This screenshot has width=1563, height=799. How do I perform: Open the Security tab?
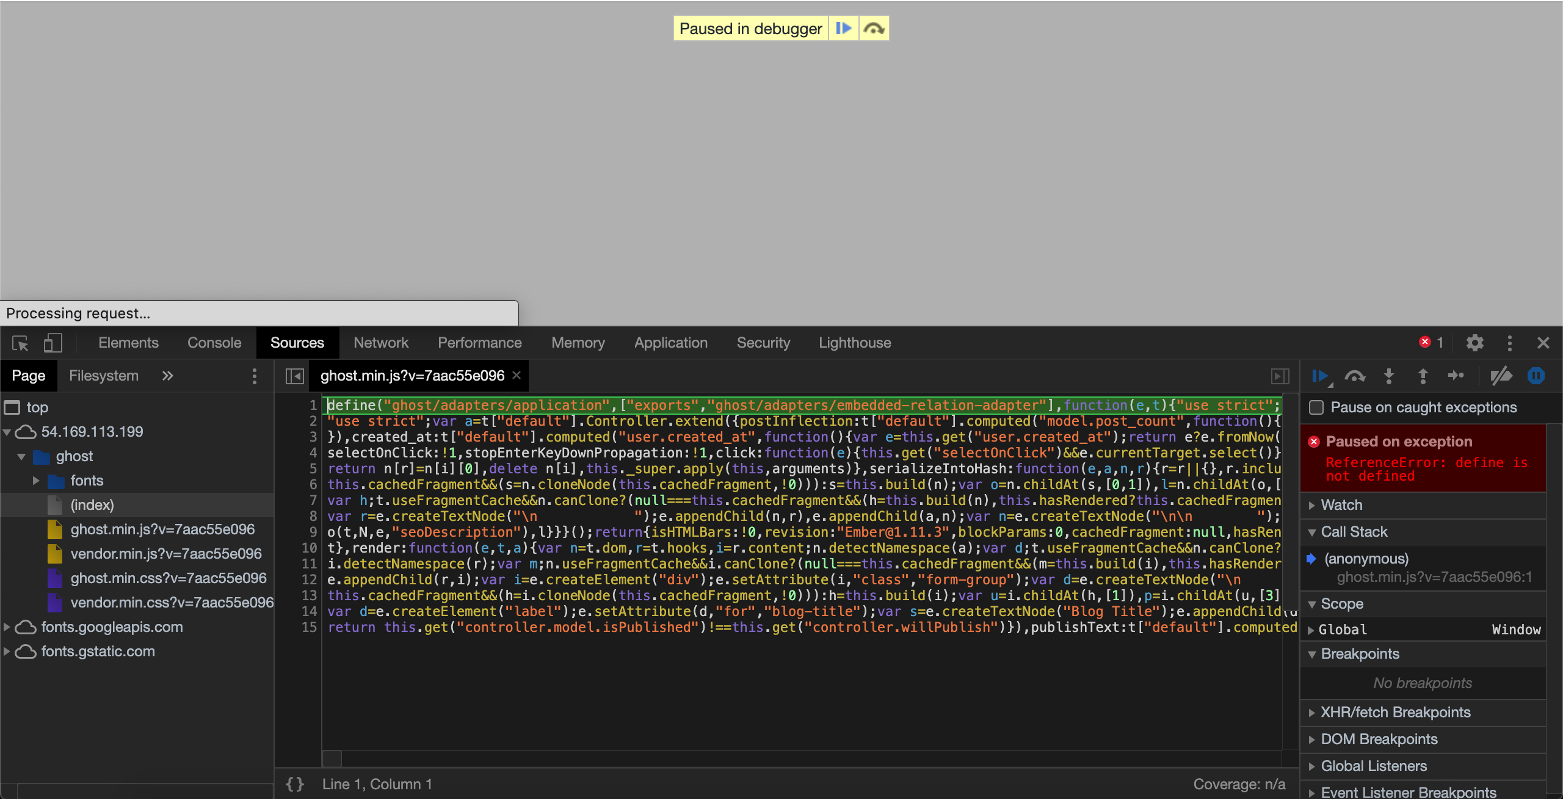pyautogui.click(x=763, y=343)
